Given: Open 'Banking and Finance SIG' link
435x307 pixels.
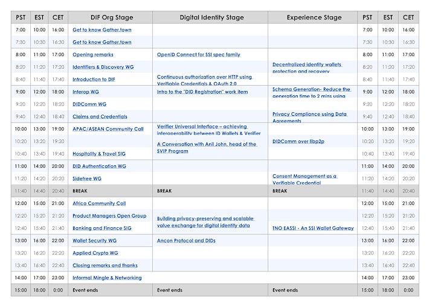Looking at the screenshot, I should pyautogui.click(x=102, y=229).
